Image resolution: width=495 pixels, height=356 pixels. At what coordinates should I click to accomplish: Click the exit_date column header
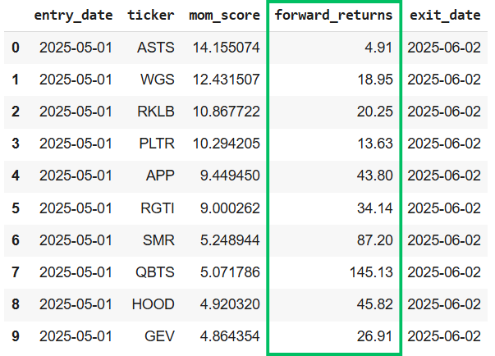coord(445,15)
